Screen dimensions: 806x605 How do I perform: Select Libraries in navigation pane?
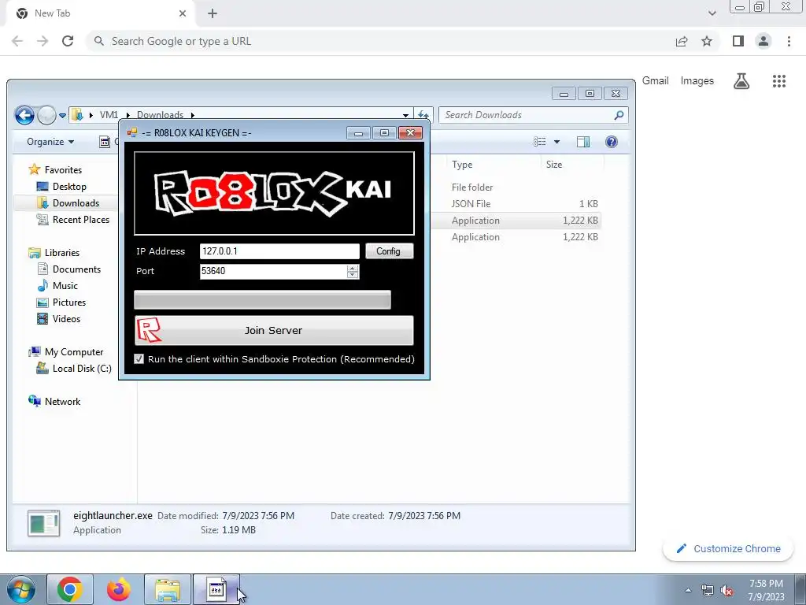click(x=61, y=253)
